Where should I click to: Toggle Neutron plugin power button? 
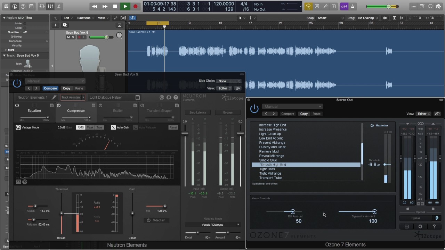click(x=17, y=83)
